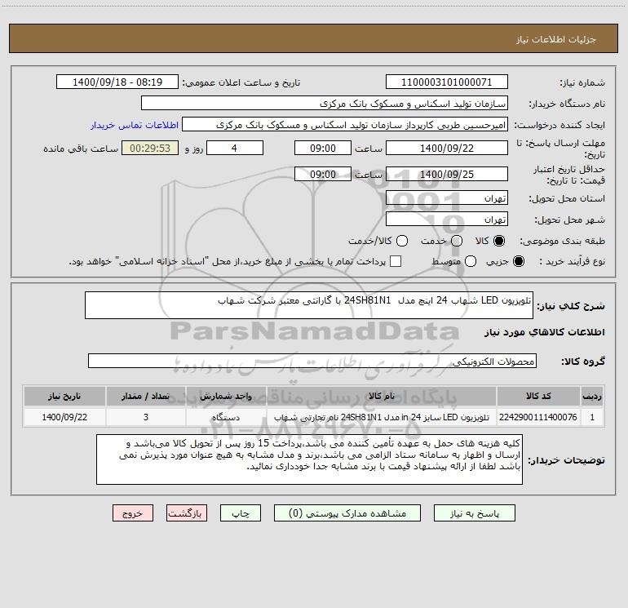Click the نام کالا column header
The image size is (628, 608).
pyautogui.click(x=382, y=396)
